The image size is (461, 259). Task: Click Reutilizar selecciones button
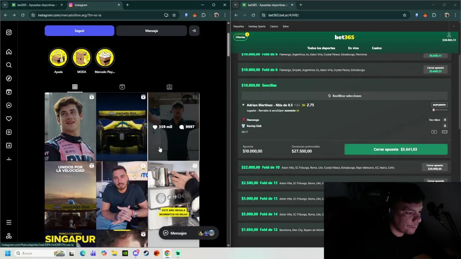(x=345, y=96)
